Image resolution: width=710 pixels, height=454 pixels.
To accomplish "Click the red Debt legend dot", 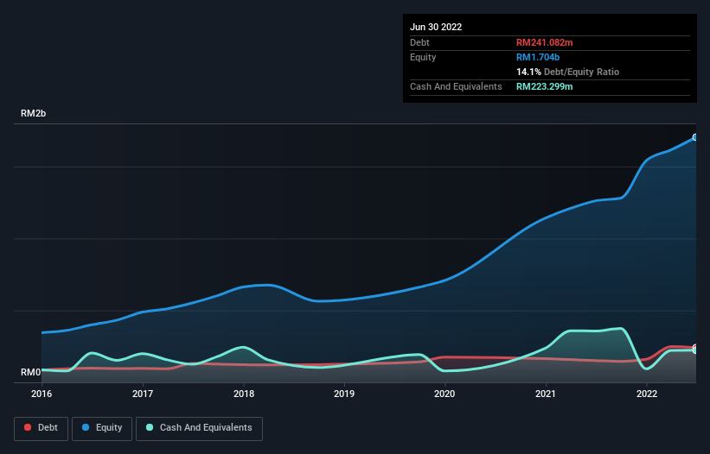I will (x=28, y=427).
